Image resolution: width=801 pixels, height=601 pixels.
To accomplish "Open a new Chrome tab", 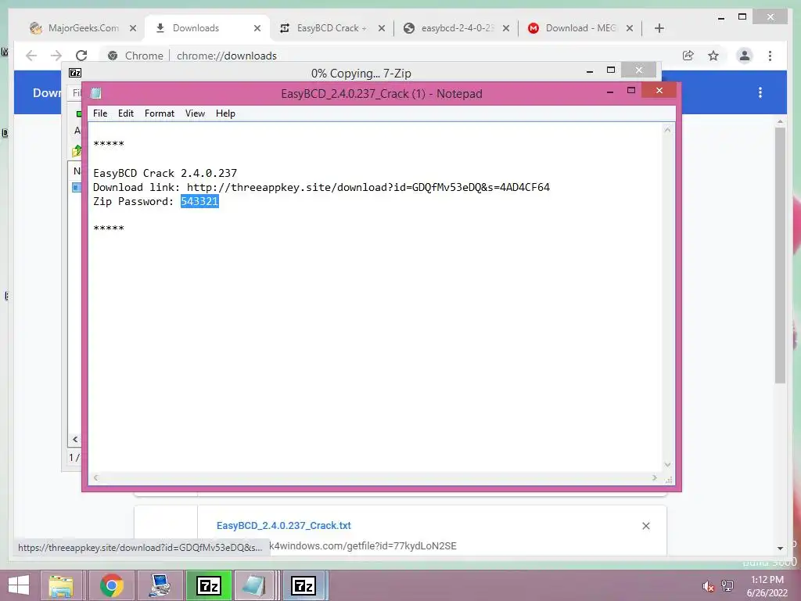I will click(x=659, y=28).
